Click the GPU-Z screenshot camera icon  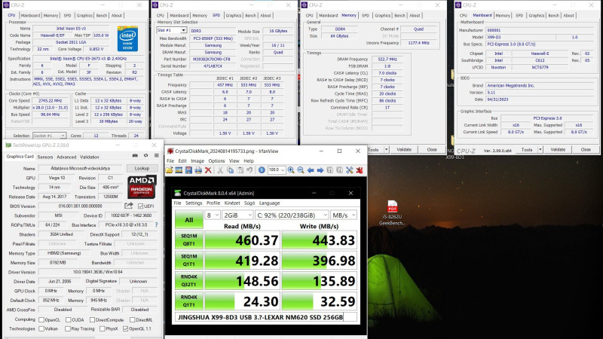[135, 156]
